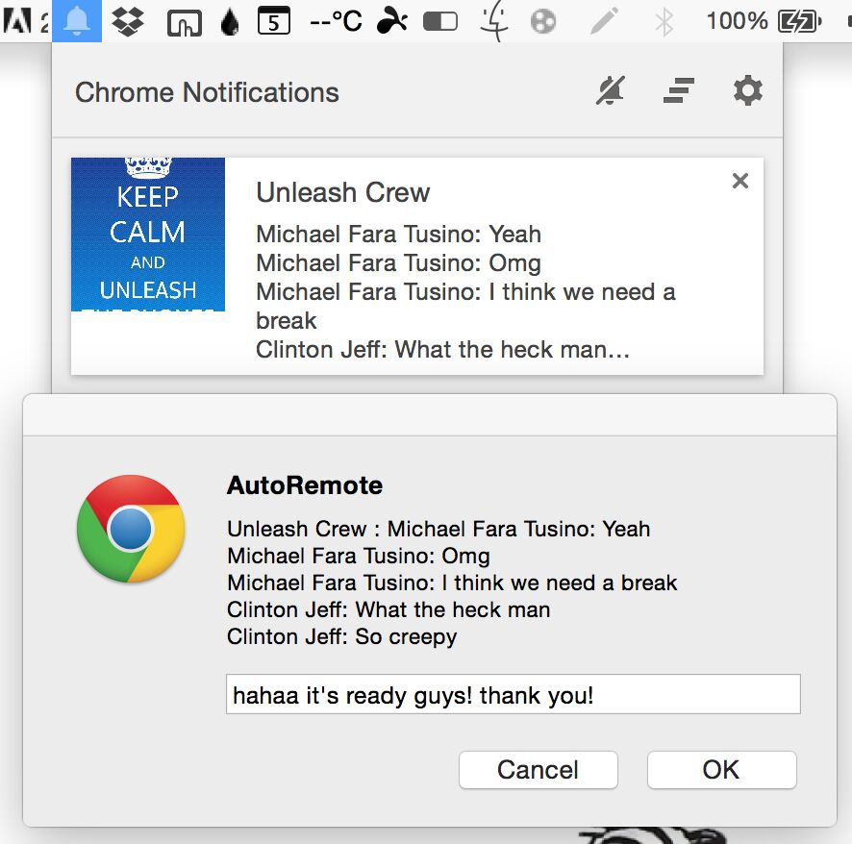Click the Cancel button in AutoRemote dialog

(538, 770)
